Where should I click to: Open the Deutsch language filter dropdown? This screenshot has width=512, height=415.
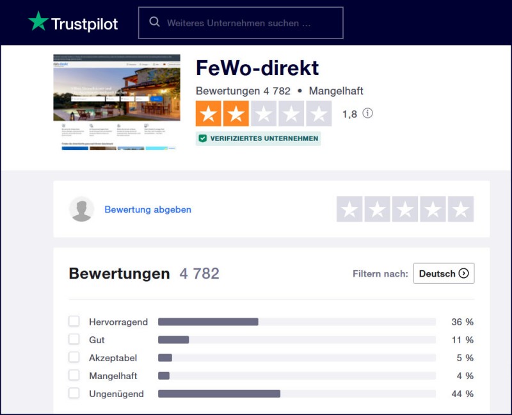click(444, 273)
